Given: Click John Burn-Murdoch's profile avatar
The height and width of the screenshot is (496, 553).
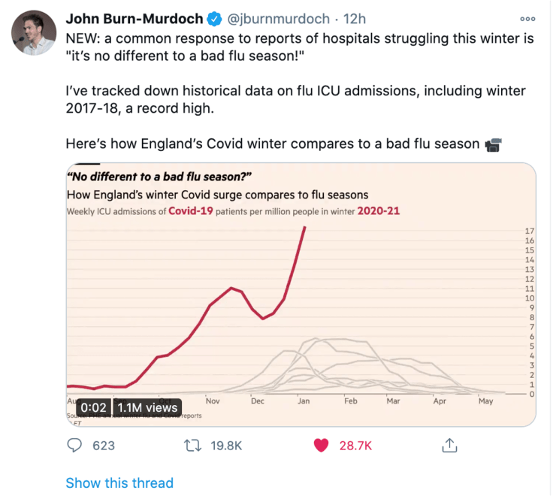Looking at the screenshot, I should 34,33.
